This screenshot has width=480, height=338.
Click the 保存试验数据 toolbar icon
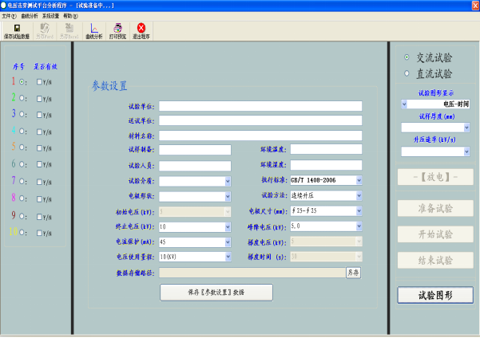17,31
